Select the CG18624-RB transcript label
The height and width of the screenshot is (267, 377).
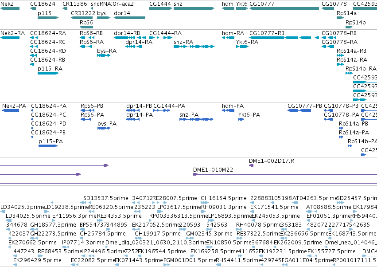coord(48,60)
